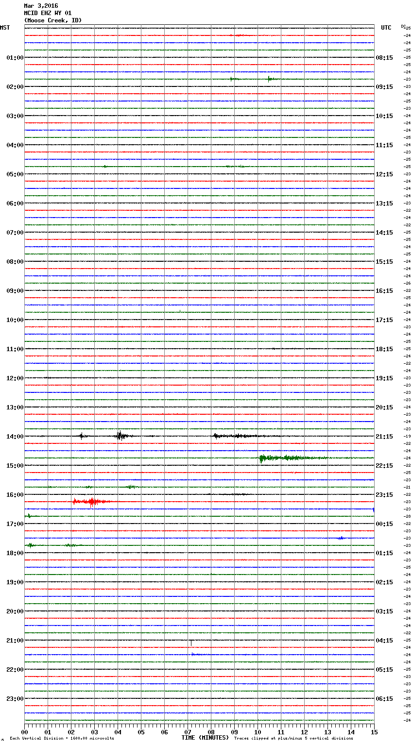
Task: Click the '21:15' UTC time label
Action: pos(384,437)
